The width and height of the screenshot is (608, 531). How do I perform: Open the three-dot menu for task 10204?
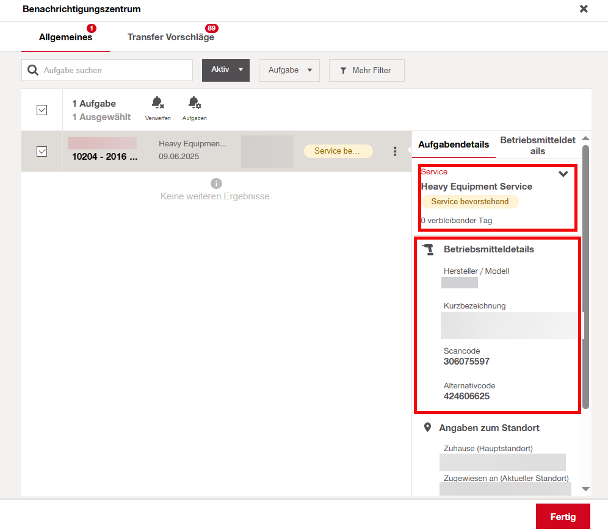pyautogui.click(x=395, y=151)
